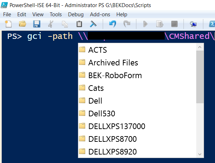Choose Archived Files from the suggestions
Image resolution: width=215 pixels, height=163 pixels.
(x=113, y=63)
